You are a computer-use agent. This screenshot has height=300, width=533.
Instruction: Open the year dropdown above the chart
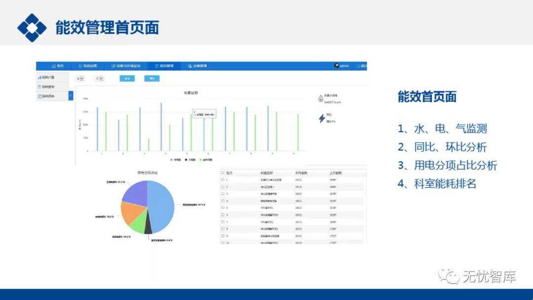pyautogui.click(x=80, y=79)
